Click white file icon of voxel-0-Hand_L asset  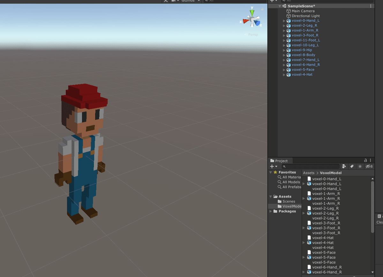(309, 179)
